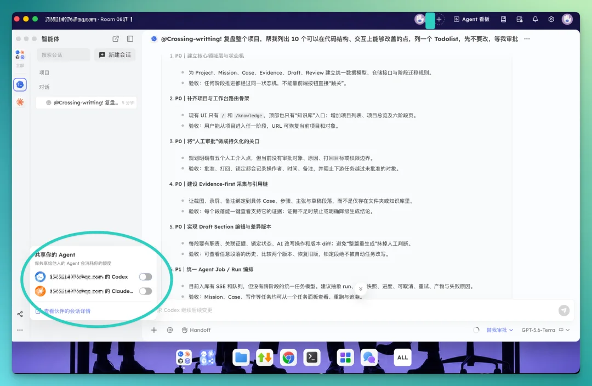Start a new chat with 新建会话

pos(115,55)
